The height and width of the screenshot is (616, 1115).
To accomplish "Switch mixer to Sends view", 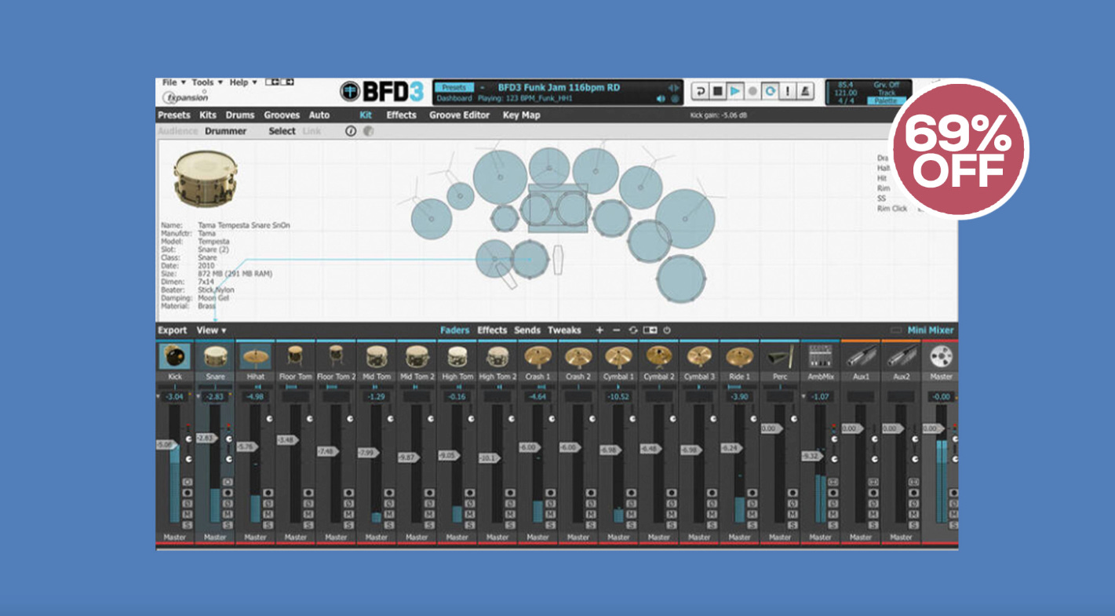I will pos(527,330).
